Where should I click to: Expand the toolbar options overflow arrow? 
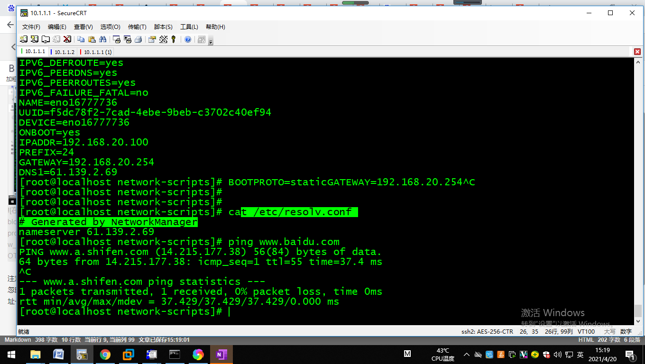click(211, 42)
